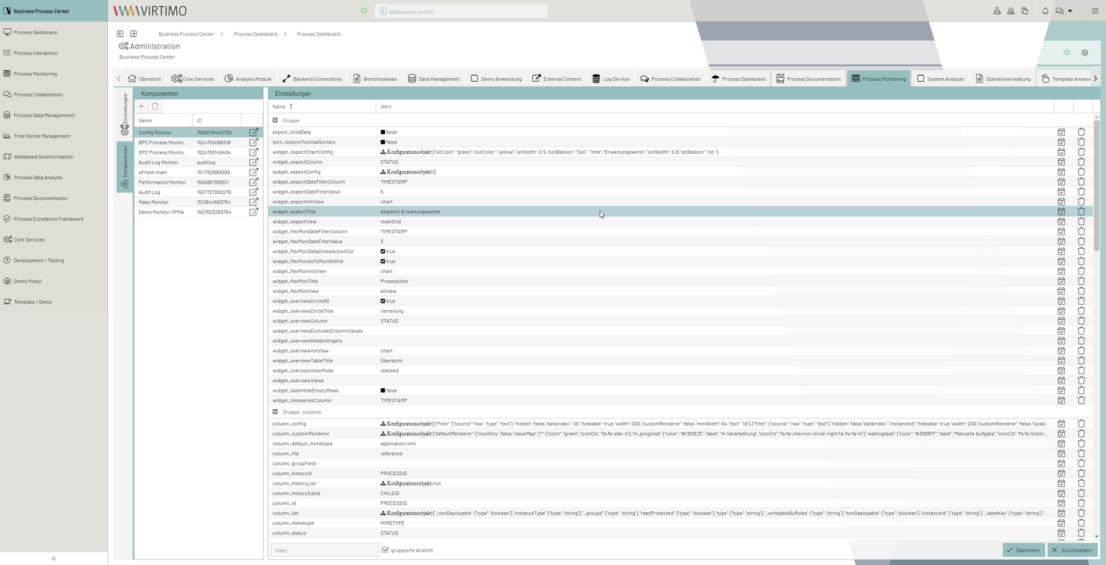Open Mako Monitor via its edit icon
The height and width of the screenshot is (565, 1106).
pyautogui.click(x=253, y=202)
